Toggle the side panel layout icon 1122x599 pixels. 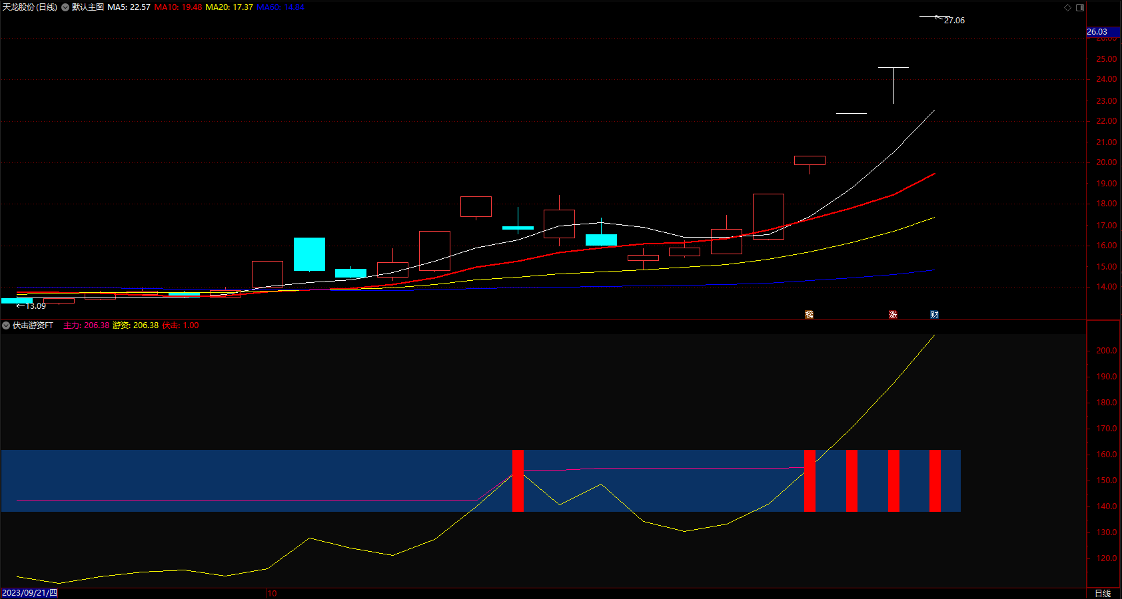(1080, 7)
